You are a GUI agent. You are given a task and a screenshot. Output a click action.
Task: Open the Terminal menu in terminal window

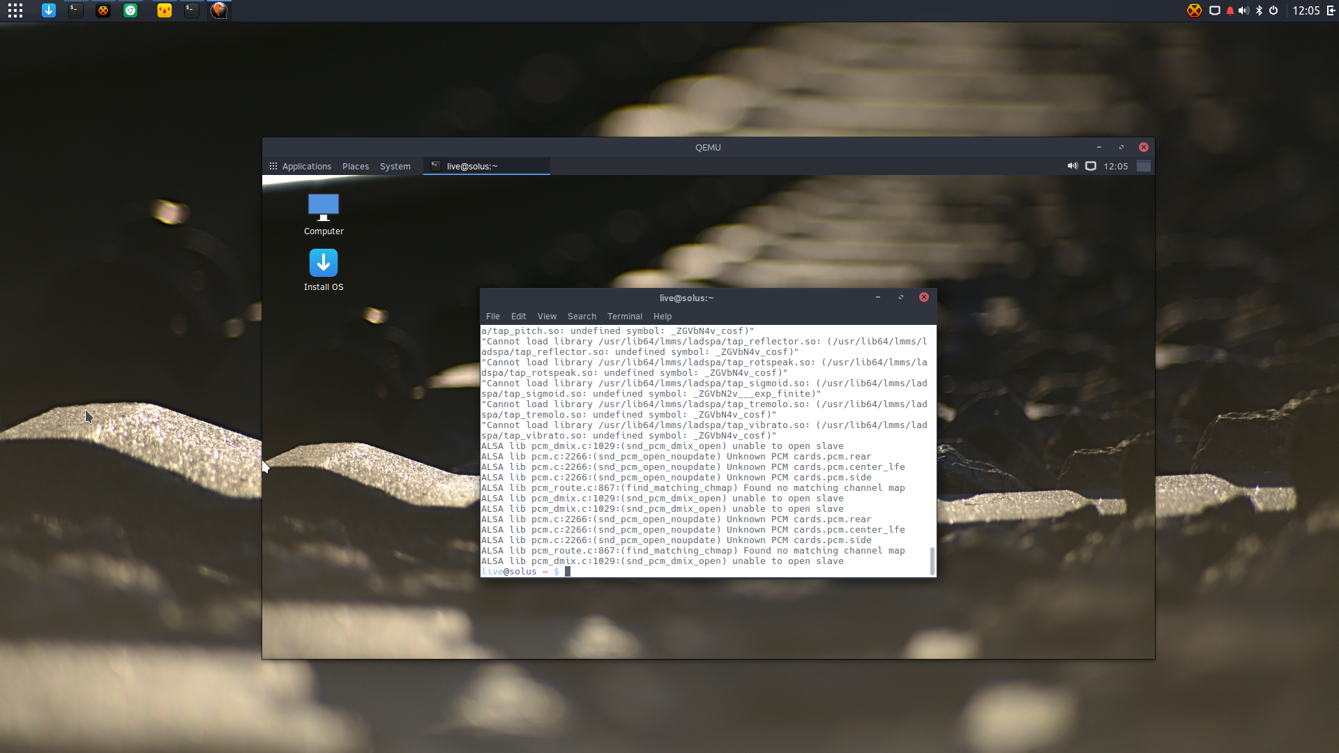(x=624, y=317)
